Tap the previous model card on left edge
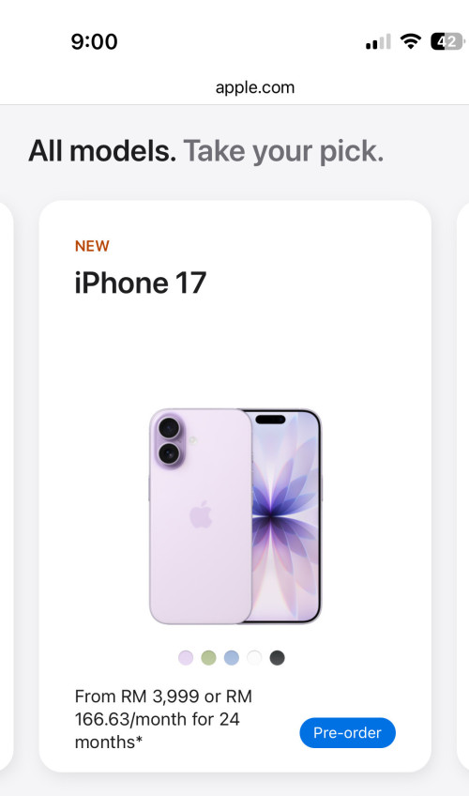The height and width of the screenshot is (796, 469). pos(6,486)
